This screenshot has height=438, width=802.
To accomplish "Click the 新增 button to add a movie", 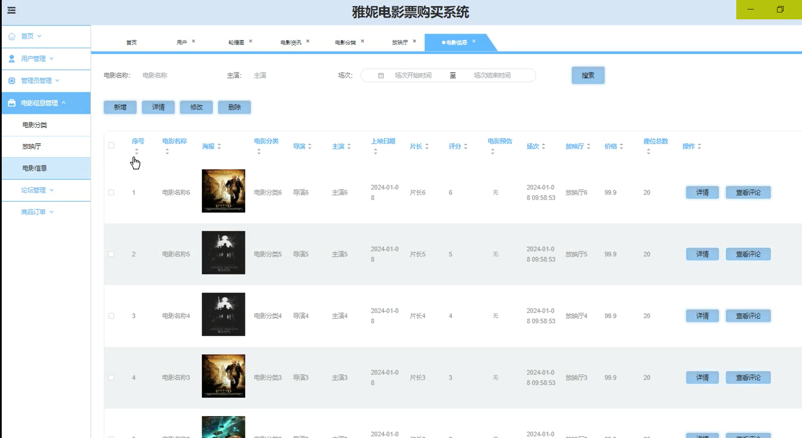I will pos(120,107).
